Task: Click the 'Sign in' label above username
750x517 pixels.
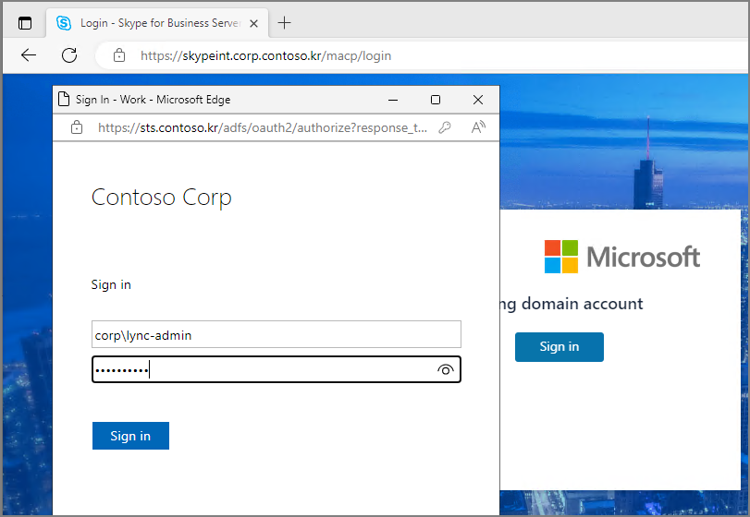Action: coord(111,285)
